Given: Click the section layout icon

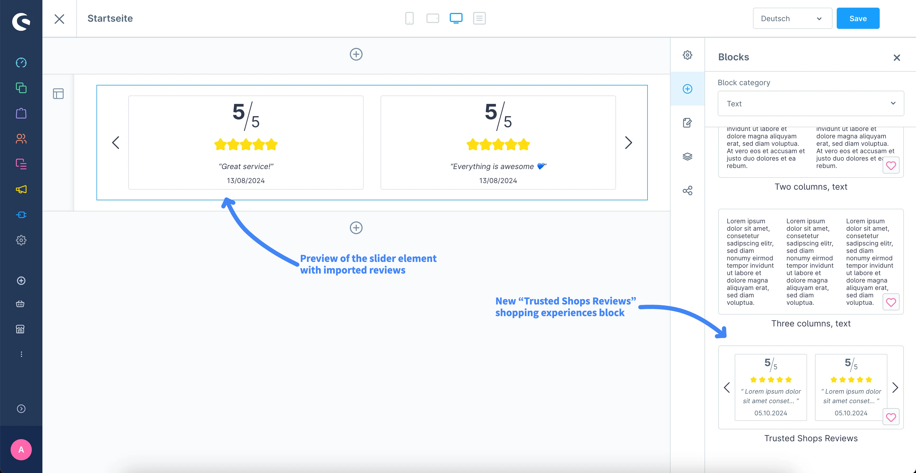Looking at the screenshot, I should point(58,94).
